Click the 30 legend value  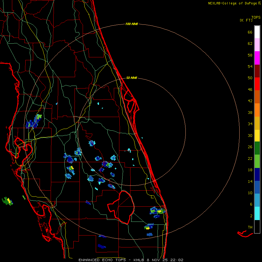click(250, 135)
